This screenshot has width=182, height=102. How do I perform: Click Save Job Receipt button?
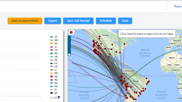pos(78,21)
